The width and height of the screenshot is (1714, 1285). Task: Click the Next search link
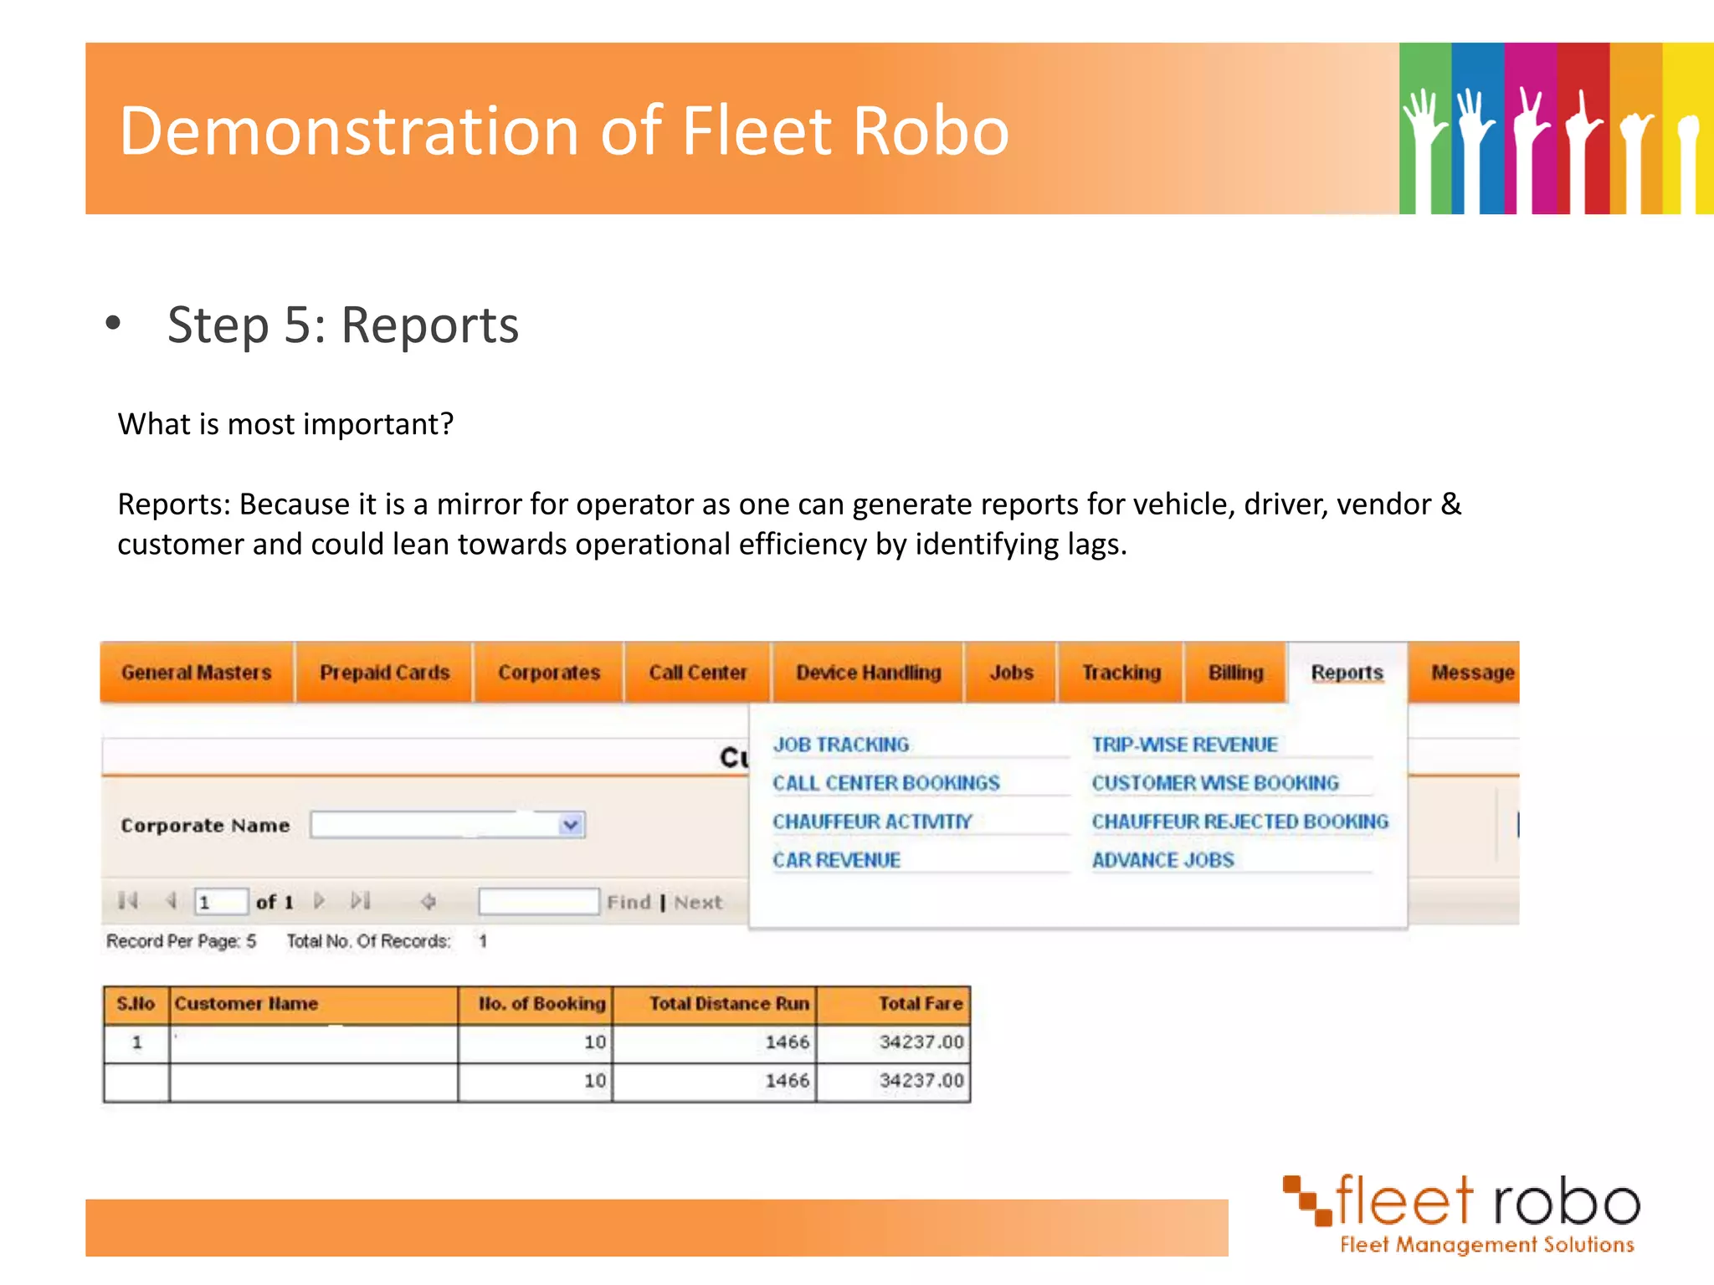698,902
